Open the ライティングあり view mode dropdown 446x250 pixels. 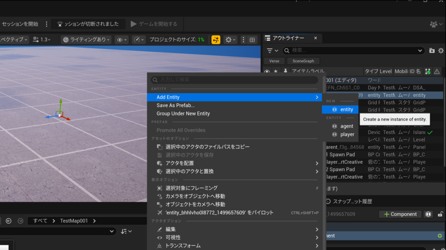(86, 39)
